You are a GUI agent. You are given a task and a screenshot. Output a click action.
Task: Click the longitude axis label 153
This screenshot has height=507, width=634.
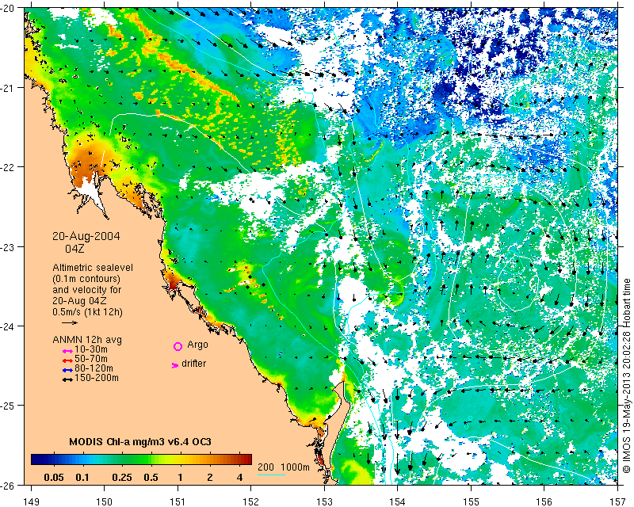324,502
